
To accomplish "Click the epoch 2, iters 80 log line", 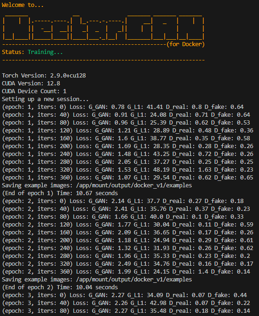I will click(123, 217).
